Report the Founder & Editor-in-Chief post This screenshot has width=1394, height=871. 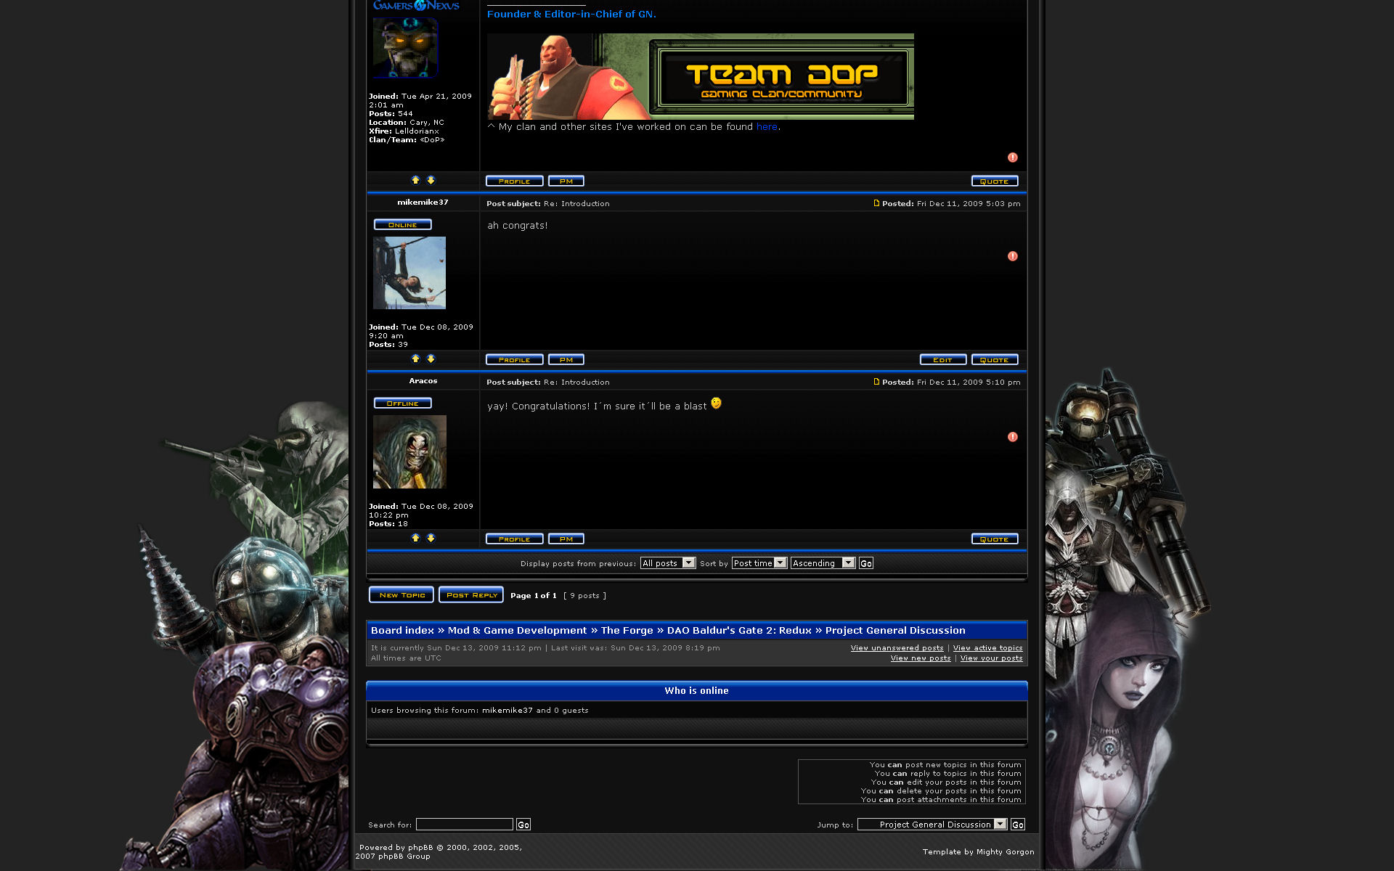pos(1012,158)
